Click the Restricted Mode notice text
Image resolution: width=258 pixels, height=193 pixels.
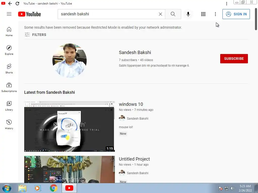[103, 27]
